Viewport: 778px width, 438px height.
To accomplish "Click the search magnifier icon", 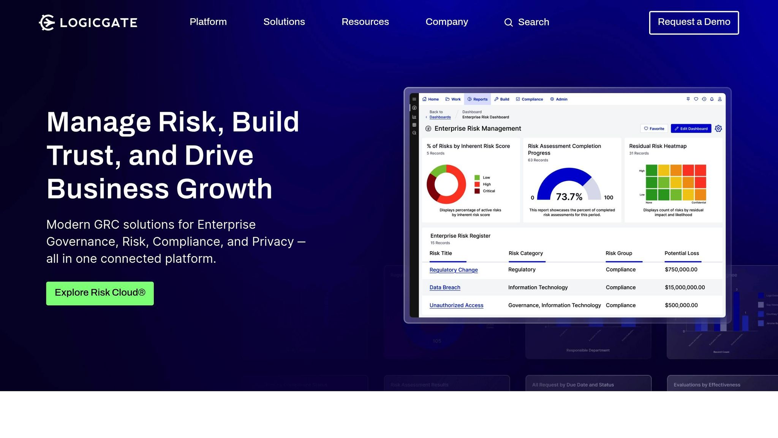I will pos(508,22).
